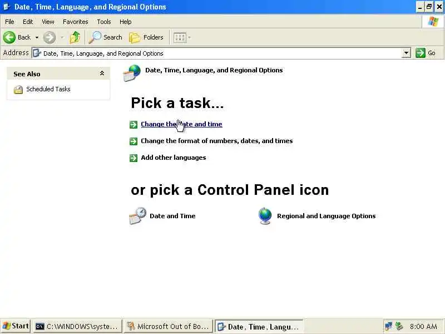The image size is (445, 334).
Task: Switch to Microsoft Out of Bo... taskbar button
Action: tap(168, 327)
